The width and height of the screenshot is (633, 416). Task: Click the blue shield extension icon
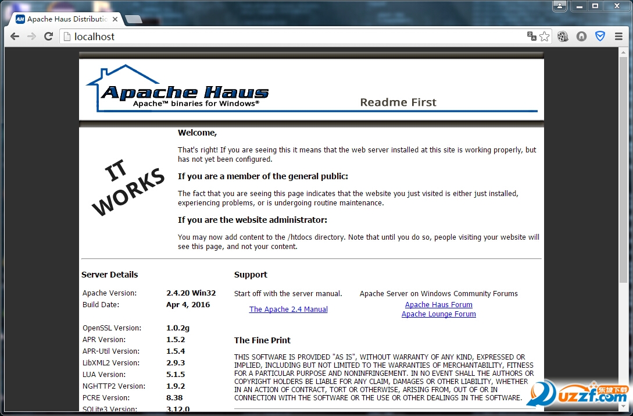(x=600, y=37)
